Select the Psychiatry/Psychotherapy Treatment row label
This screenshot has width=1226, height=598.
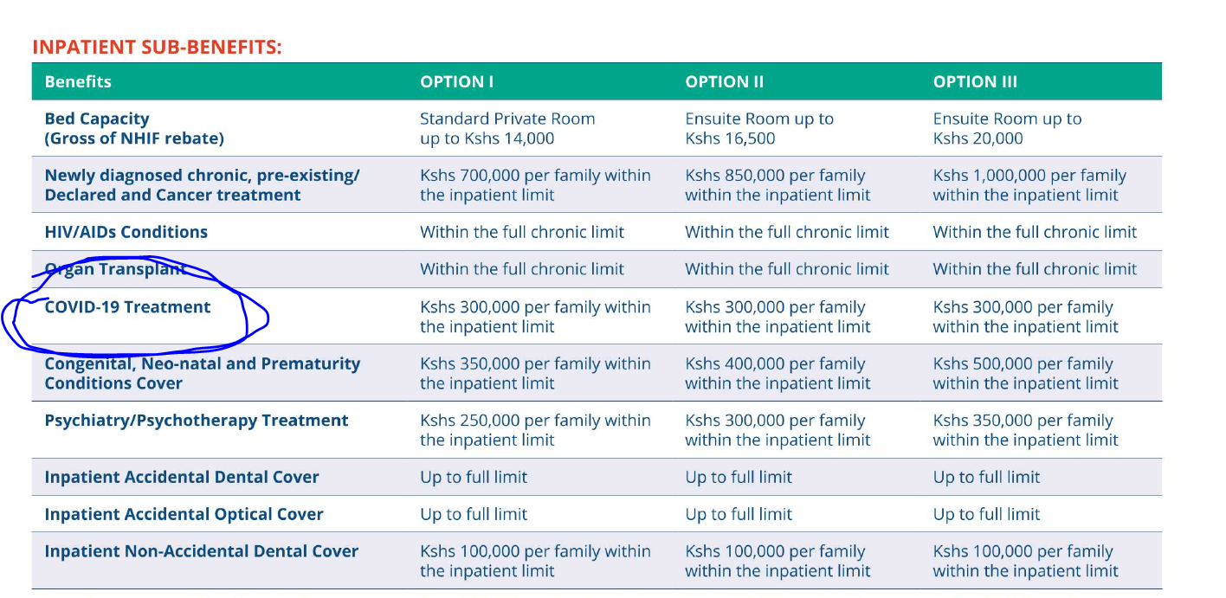click(x=197, y=421)
